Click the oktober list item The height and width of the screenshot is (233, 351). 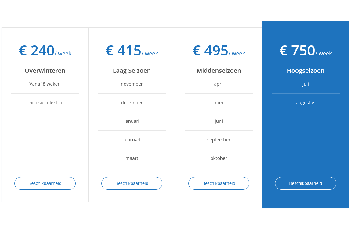pyautogui.click(x=219, y=158)
